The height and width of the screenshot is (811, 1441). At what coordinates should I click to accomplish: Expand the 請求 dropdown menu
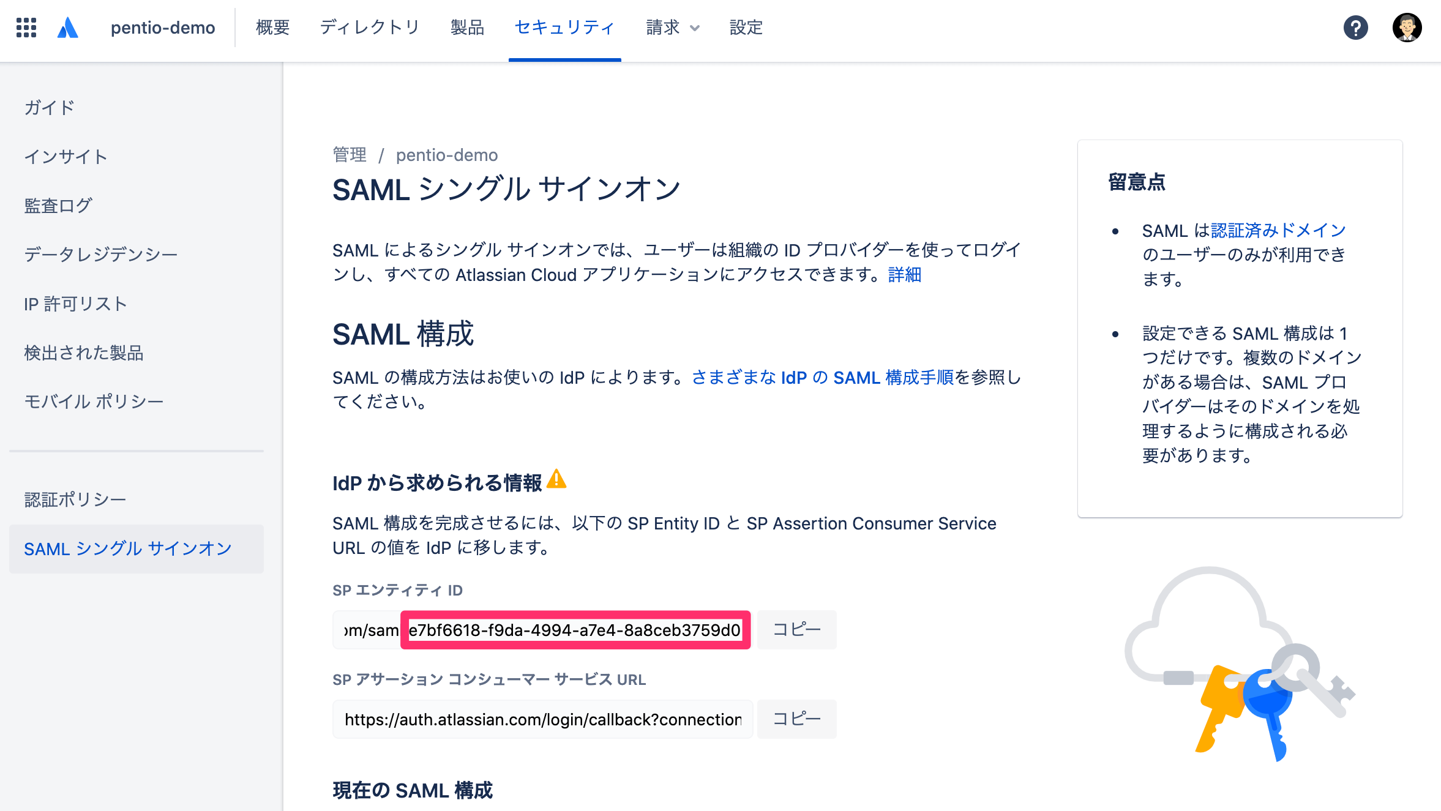673,28
